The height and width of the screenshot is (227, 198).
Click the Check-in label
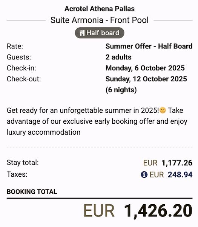(x=21, y=68)
